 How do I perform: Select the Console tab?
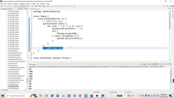click(x=33, y=65)
